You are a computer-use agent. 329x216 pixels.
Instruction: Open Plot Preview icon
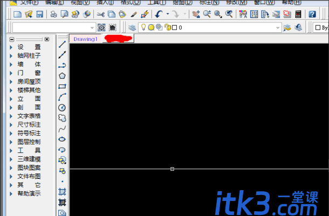coord(65,14)
